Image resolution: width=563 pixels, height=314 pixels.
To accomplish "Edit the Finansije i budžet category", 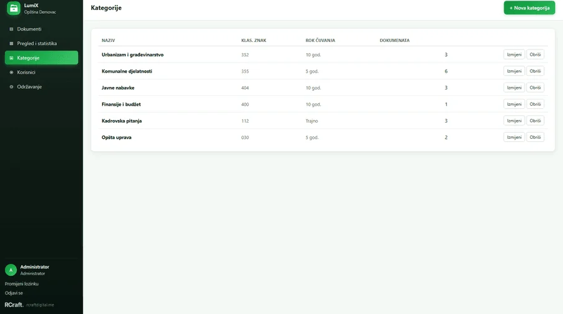I will tap(514, 104).
